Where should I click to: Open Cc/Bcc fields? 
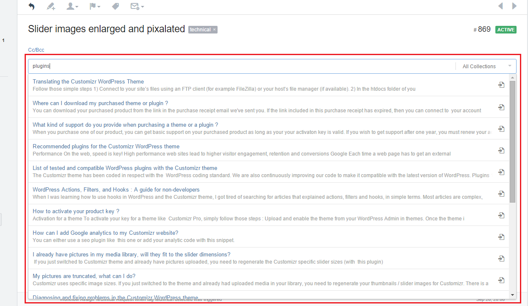click(x=36, y=50)
